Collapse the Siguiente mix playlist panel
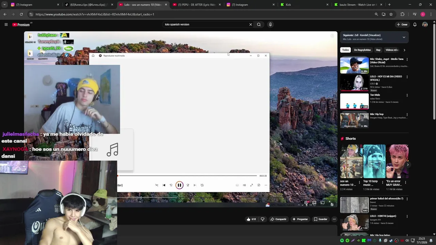 point(404,37)
